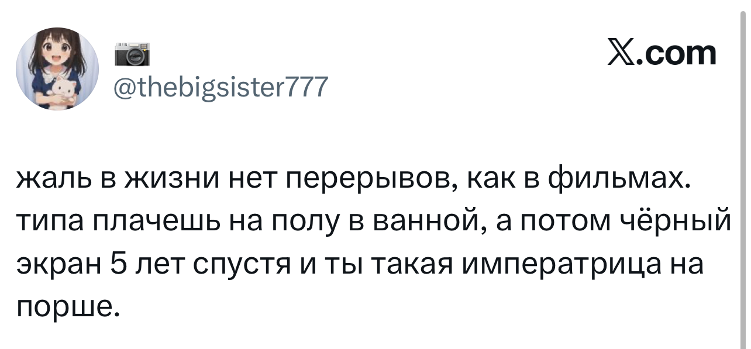Click the camera emoji display name
The image size is (751, 349).
click(132, 55)
